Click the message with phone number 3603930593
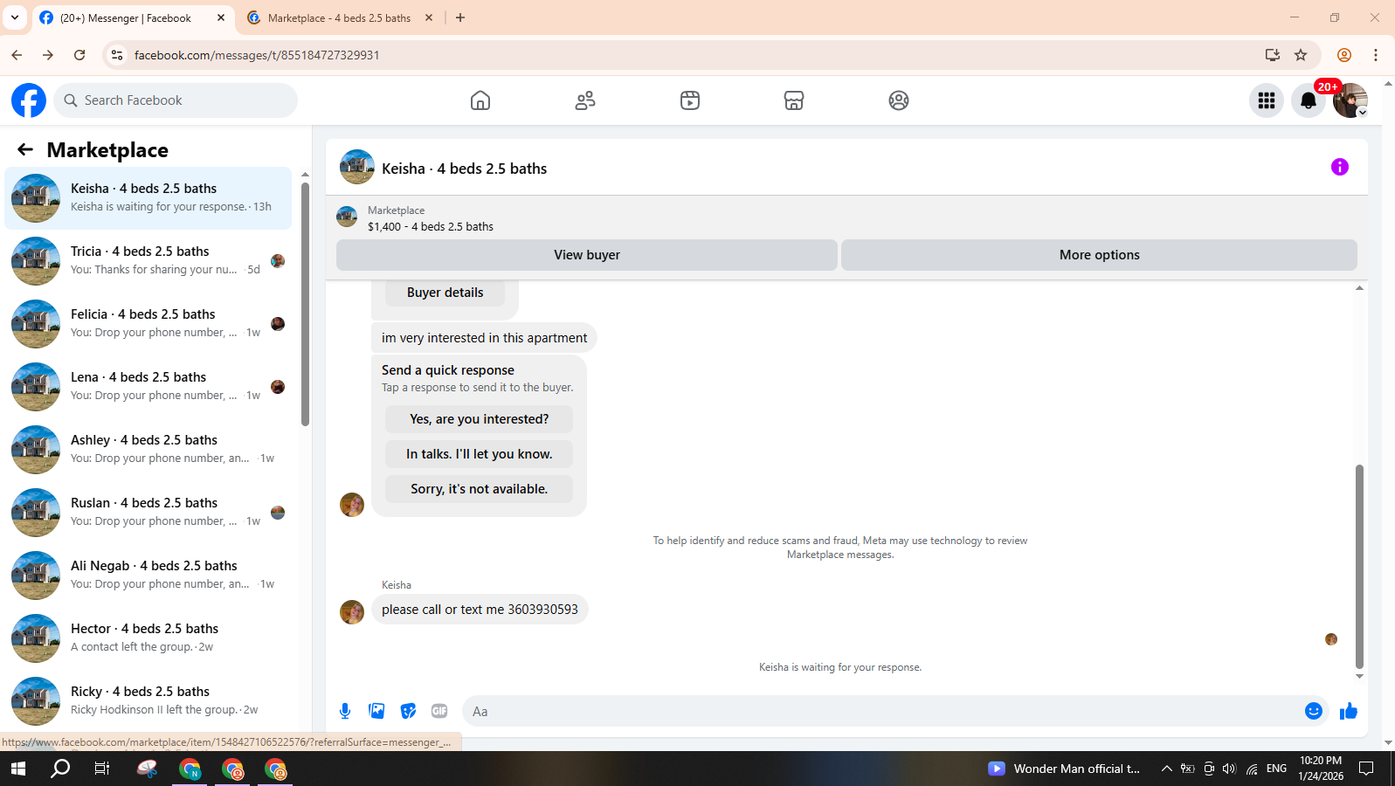The width and height of the screenshot is (1395, 786). click(x=480, y=610)
